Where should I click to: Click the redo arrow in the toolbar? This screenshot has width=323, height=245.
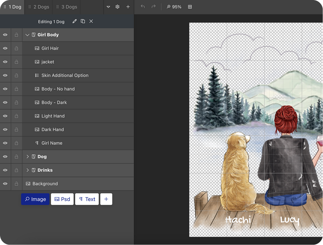pos(153,7)
